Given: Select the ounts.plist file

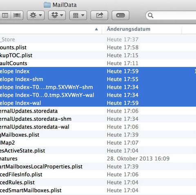Looking at the screenshot, I should [98, 47].
